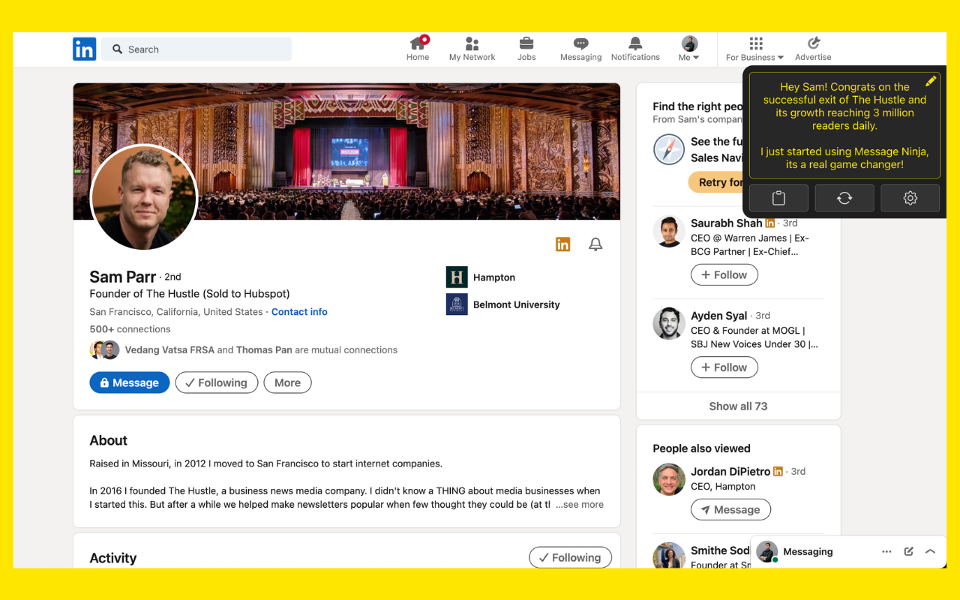
Task: Open the Jobs tab
Action: tap(526, 49)
